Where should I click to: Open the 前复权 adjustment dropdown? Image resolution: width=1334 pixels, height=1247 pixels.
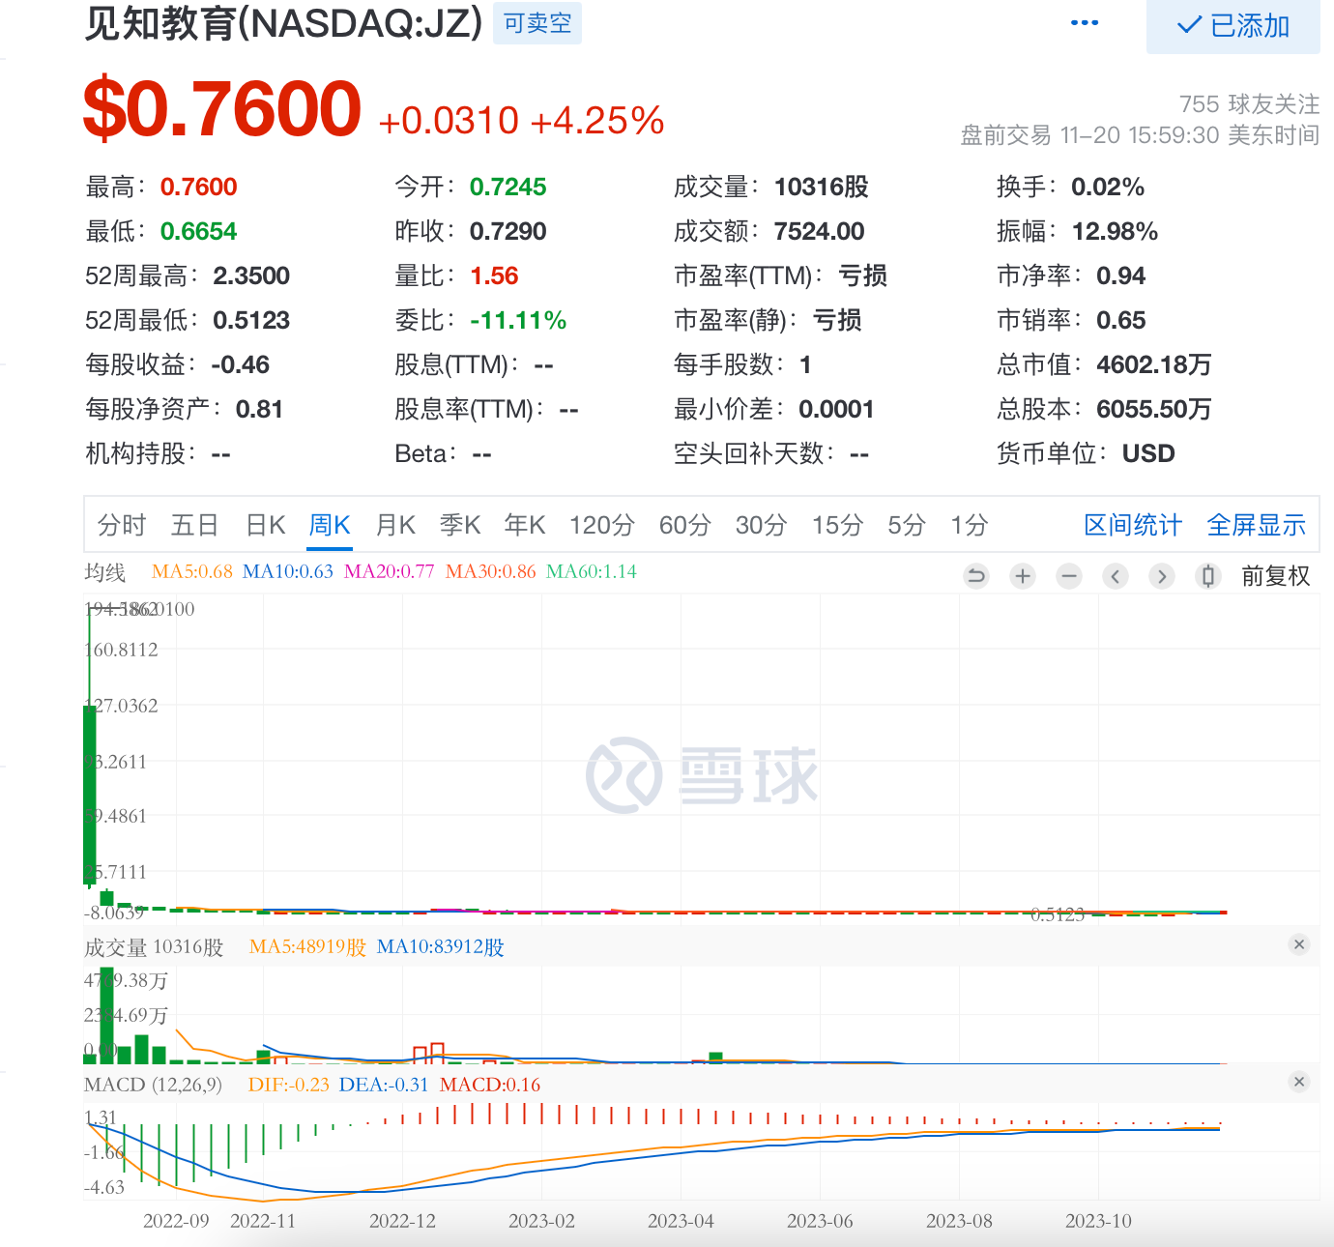[x=1275, y=577]
